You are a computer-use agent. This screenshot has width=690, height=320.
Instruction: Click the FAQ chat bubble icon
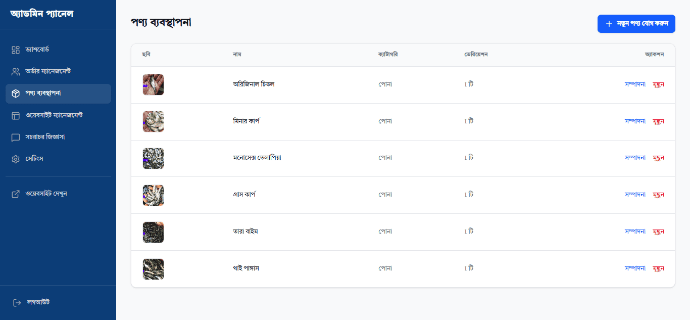click(16, 137)
